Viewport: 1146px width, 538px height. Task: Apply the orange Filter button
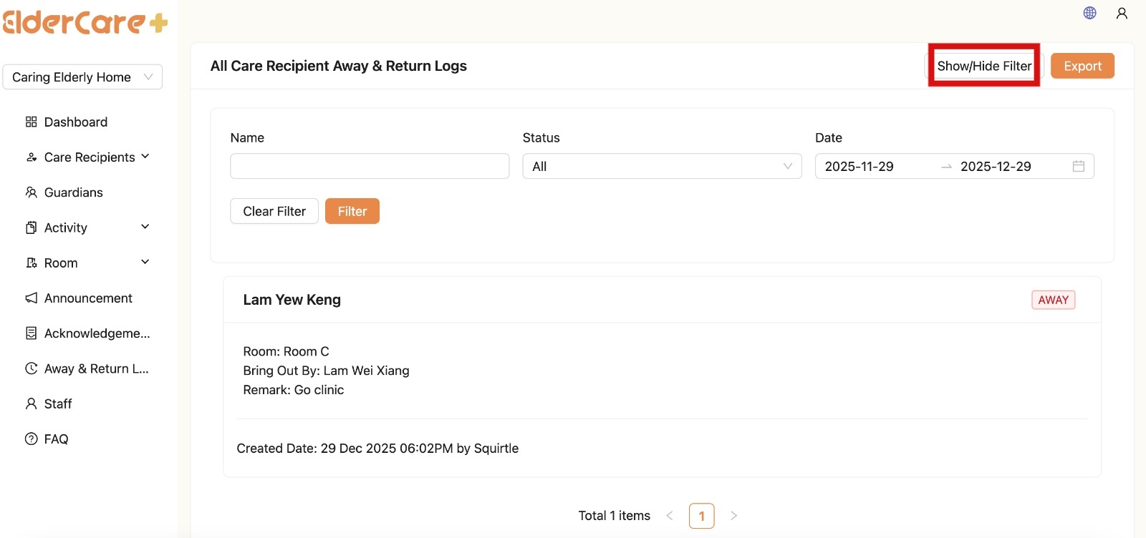(352, 211)
